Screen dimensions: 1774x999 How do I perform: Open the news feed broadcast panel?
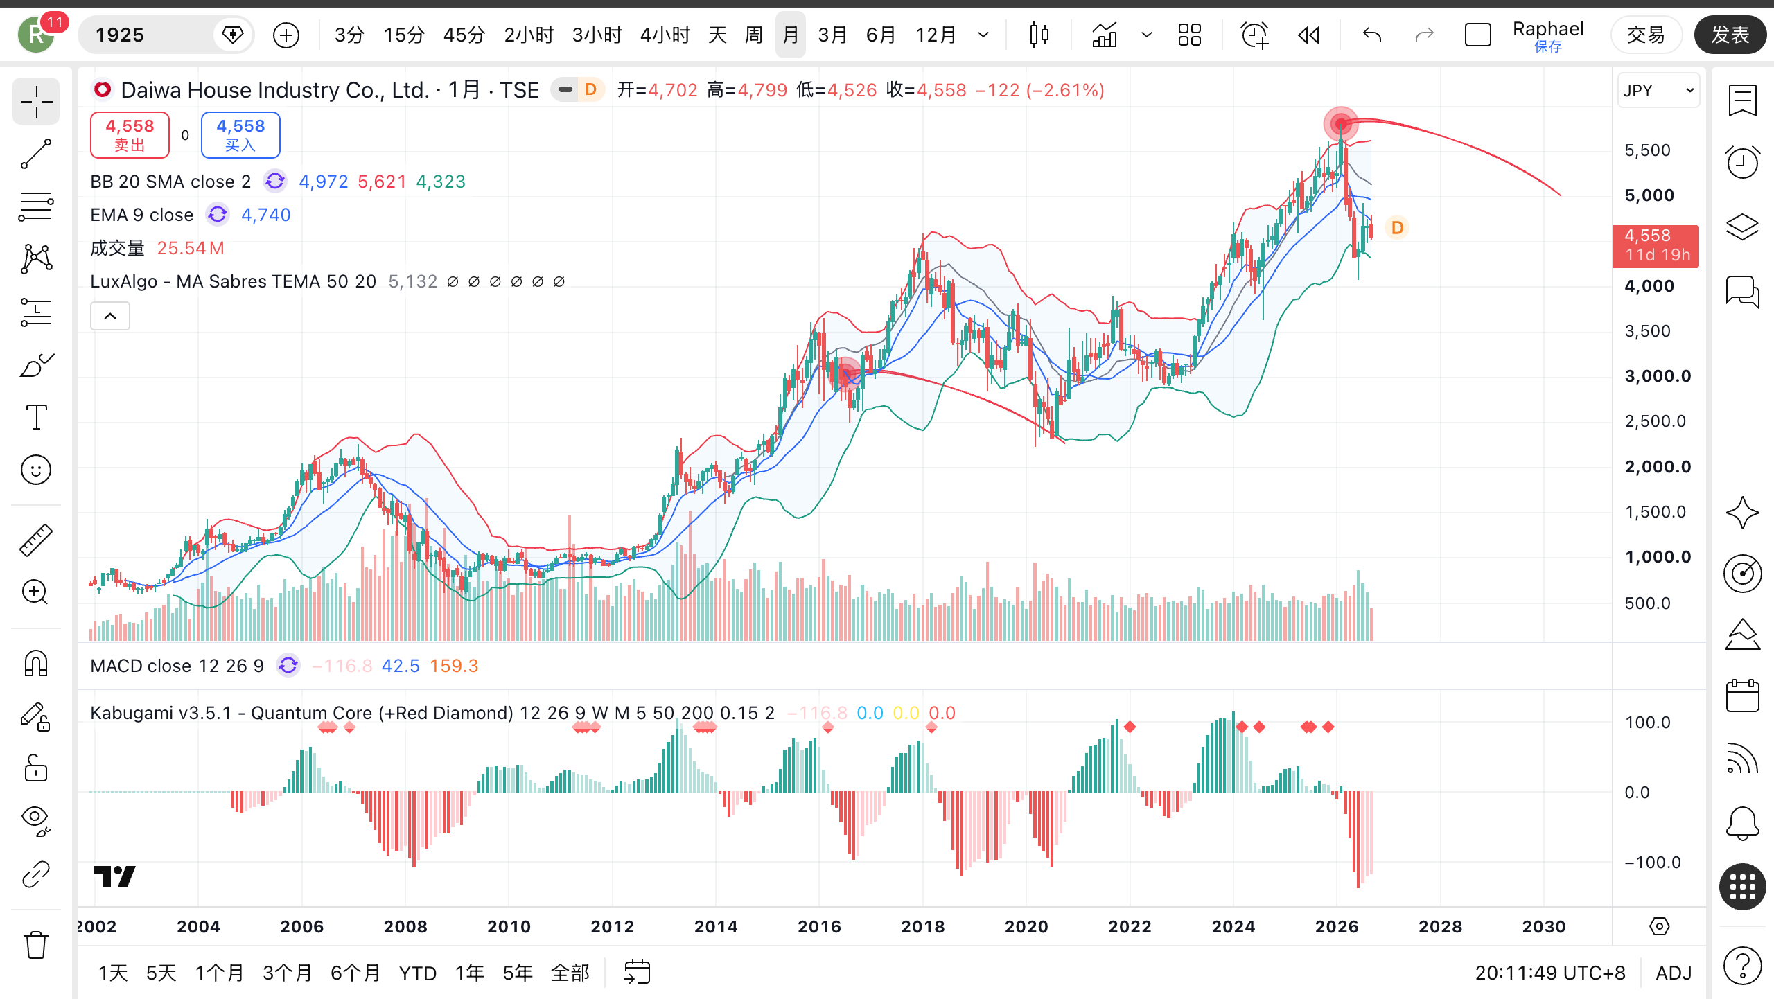tap(1742, 759)
